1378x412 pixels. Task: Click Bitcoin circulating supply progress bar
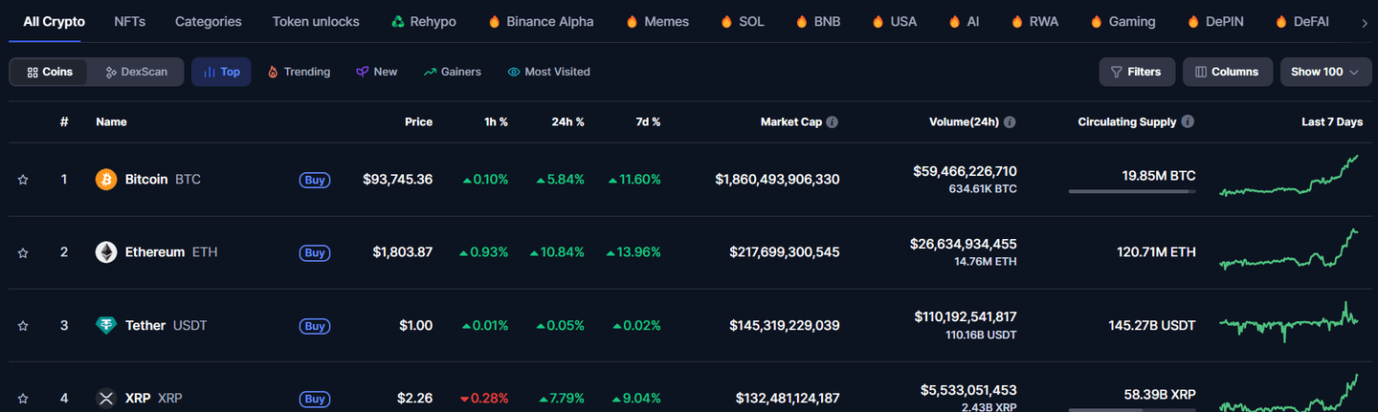point(1132,192)
